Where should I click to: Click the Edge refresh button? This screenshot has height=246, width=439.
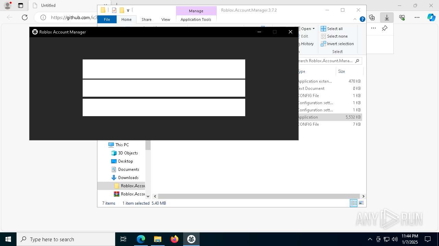point(25,17)
